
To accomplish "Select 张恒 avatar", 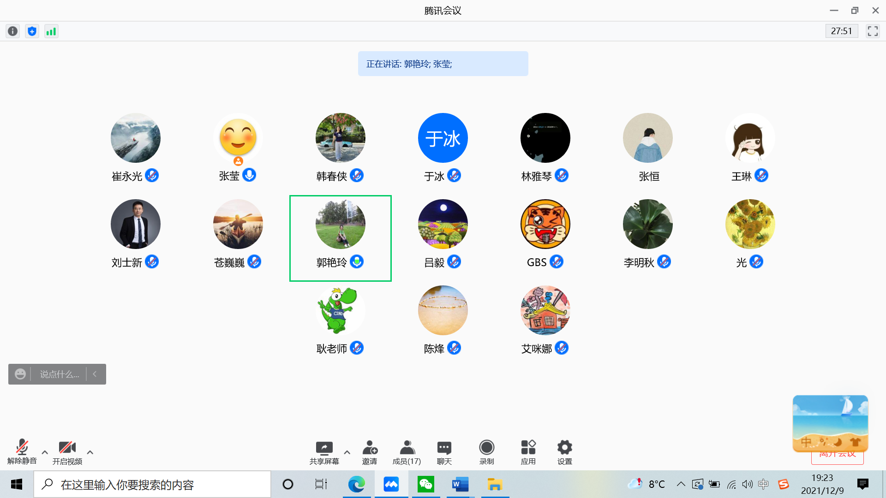I will (648, 138).
